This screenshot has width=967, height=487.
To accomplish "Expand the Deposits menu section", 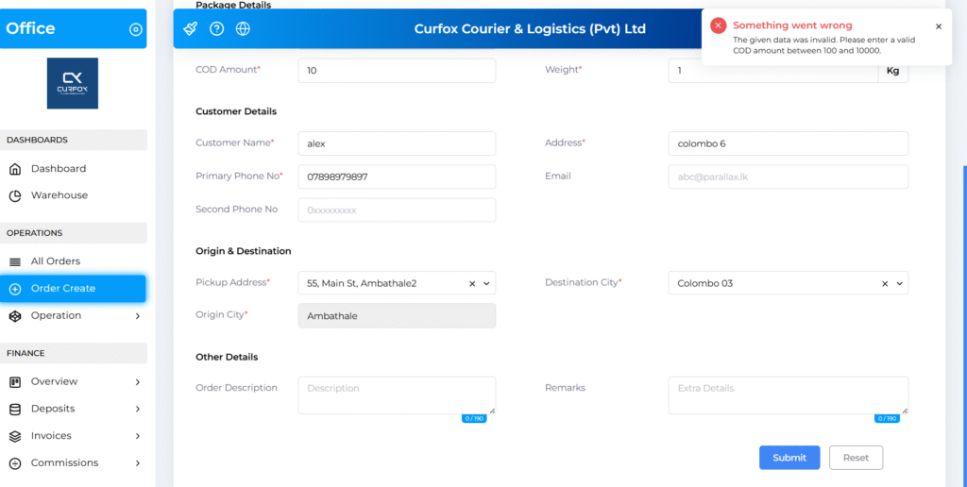I will point(138,409).
